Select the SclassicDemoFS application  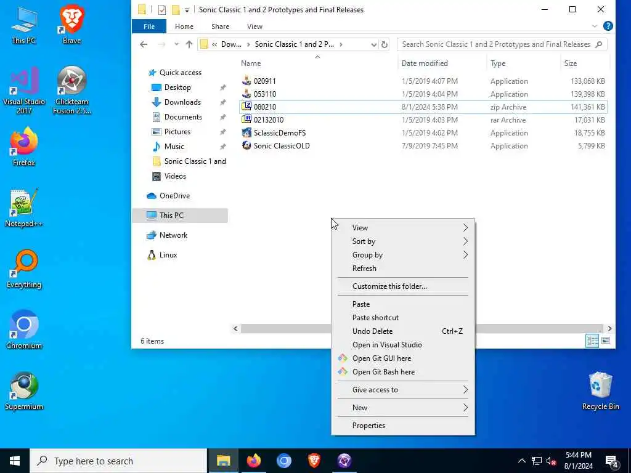423,133
